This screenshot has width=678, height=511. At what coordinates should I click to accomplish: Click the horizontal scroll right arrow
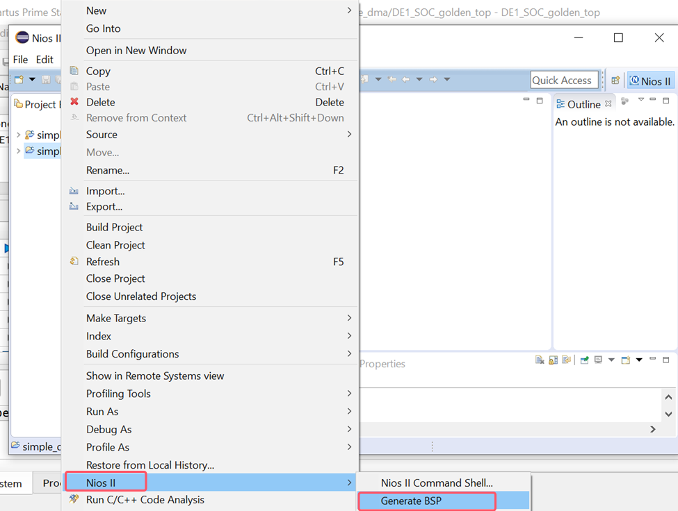point(652,429)
